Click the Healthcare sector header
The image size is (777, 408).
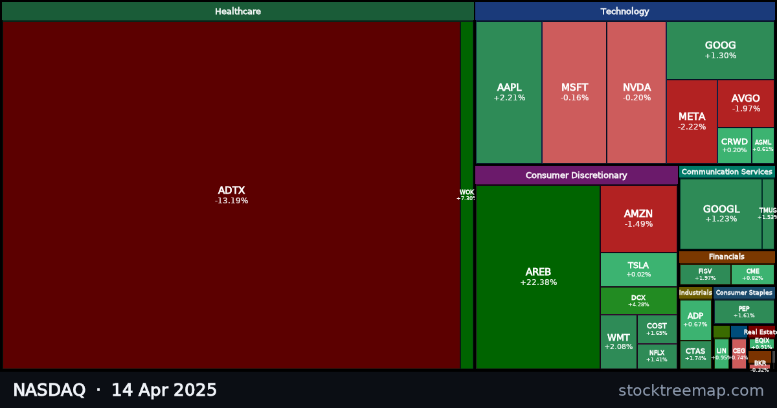pos(238,11)
